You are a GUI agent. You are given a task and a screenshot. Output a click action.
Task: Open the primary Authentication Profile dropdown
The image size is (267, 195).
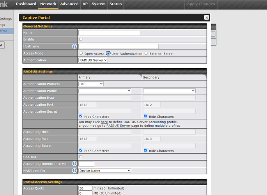(x=104, y=90)
